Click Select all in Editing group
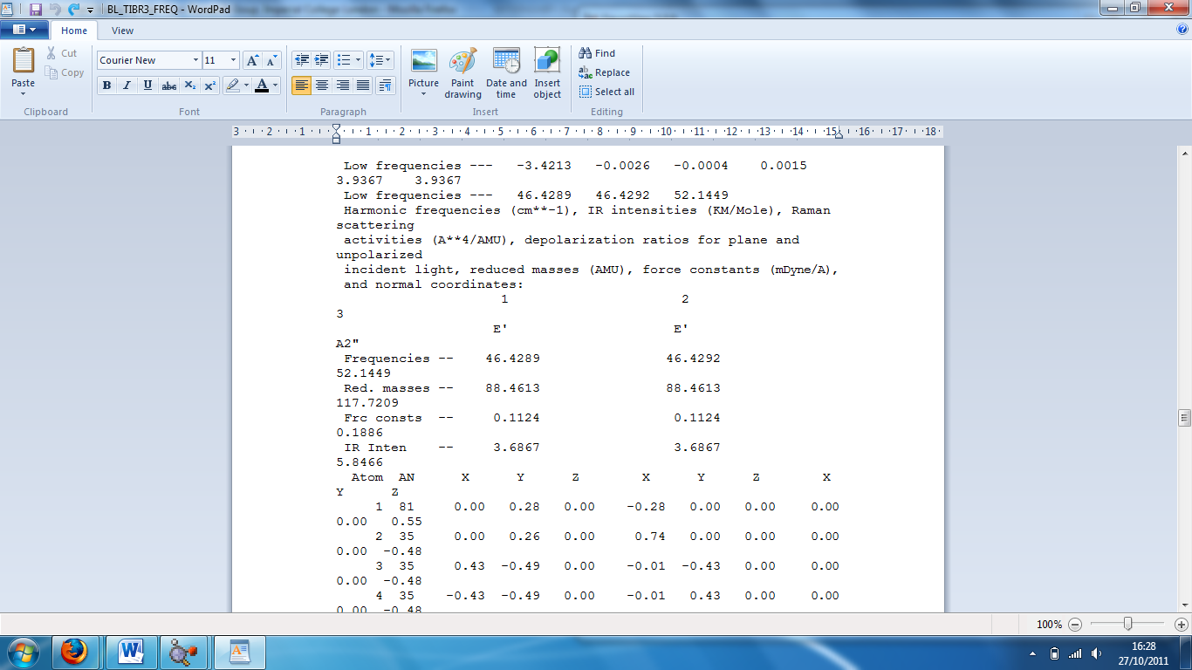 pyautogui.click(x=606, y=92)
